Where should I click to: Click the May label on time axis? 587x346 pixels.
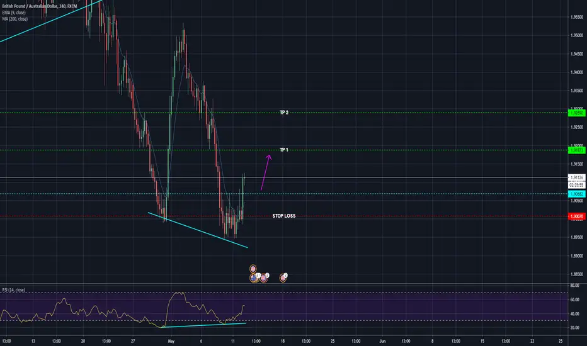(171, 341)
